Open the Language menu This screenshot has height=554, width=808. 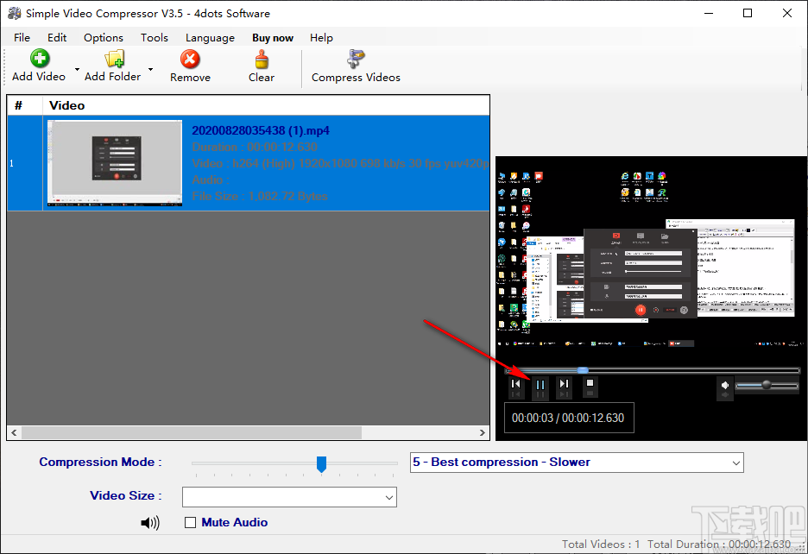pos(210,37)
